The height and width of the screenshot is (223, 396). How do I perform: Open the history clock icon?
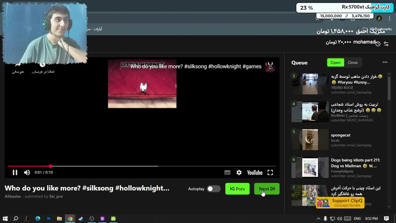378,44
